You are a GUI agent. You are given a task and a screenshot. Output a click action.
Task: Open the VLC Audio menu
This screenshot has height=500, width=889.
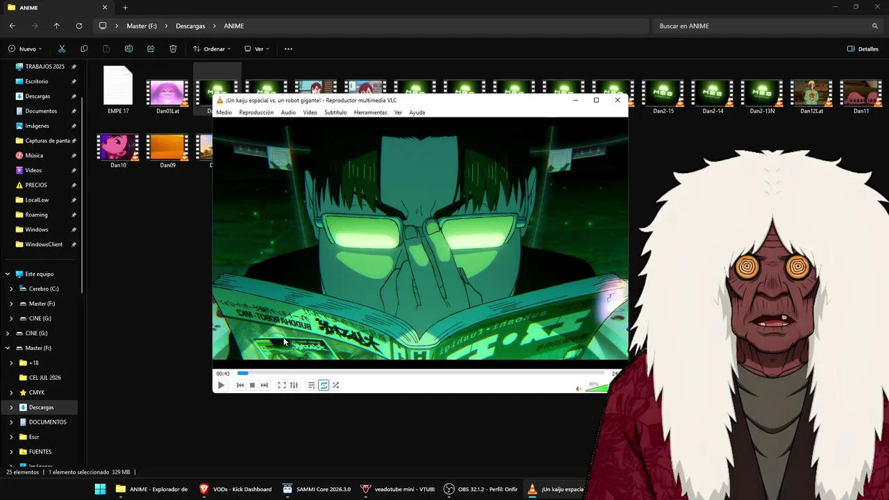[288, 112]
